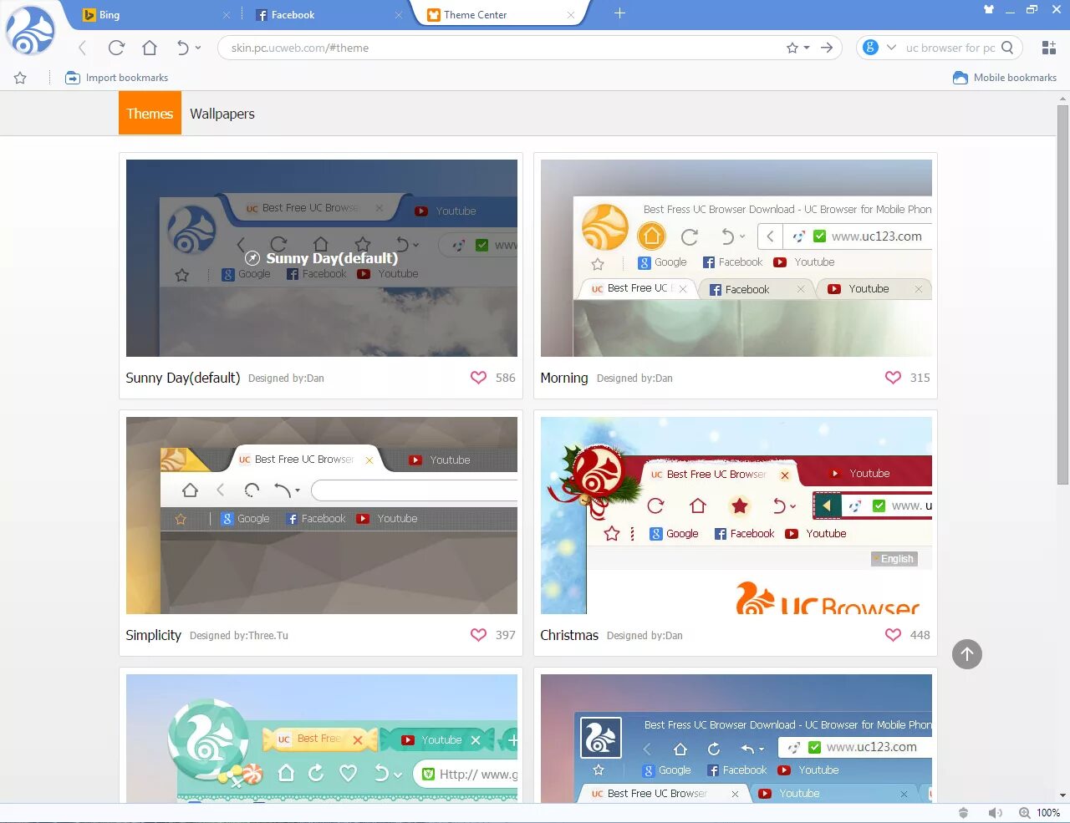This screenshot has width=1070, height=823.
Task: Click Designed by:Three.Tu text
Action: tap(239, 636)
